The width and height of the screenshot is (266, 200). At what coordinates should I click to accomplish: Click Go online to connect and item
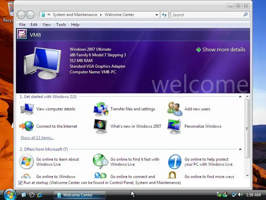tap(132, 177)
